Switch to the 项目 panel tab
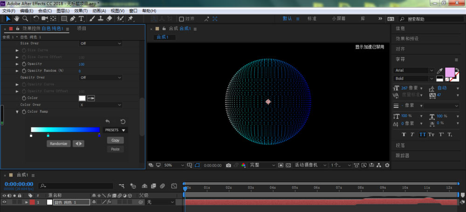This screenshot has width=466, height=212. coord(82,29)
